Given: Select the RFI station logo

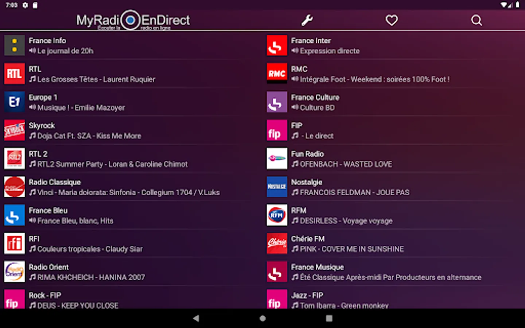Looking at the screenshot, I should tap(15, 243).
